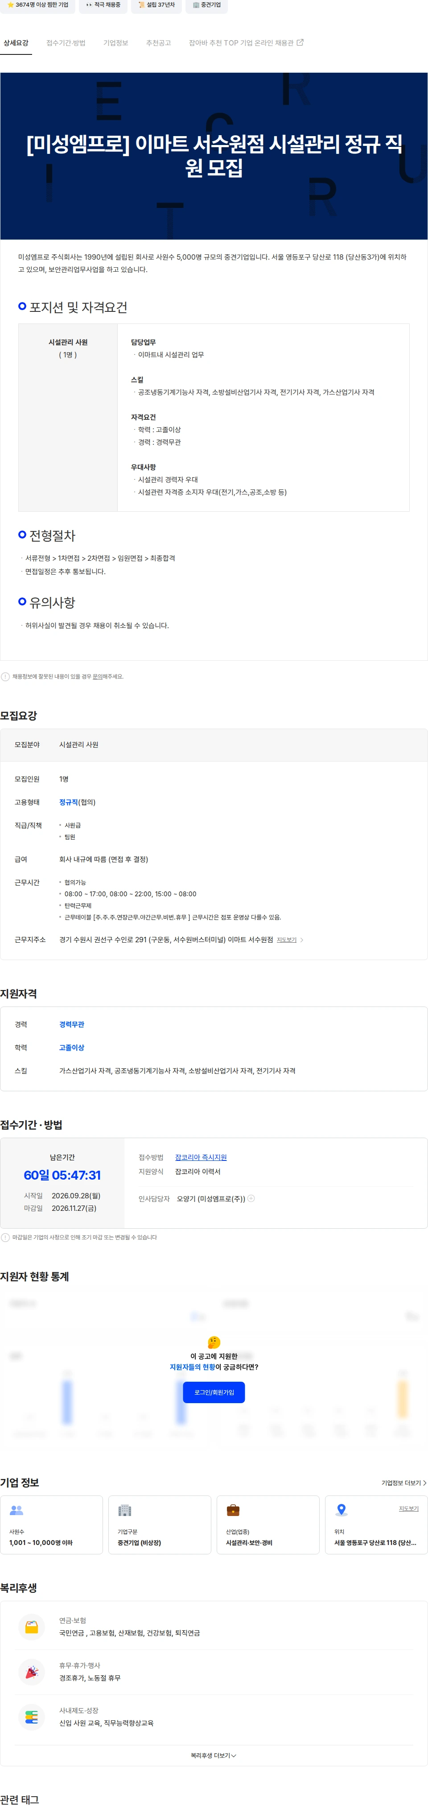Switch to the 접수기간·방법 tab
The width and height of the screenshot is (428, 1806).
(66, 43)
